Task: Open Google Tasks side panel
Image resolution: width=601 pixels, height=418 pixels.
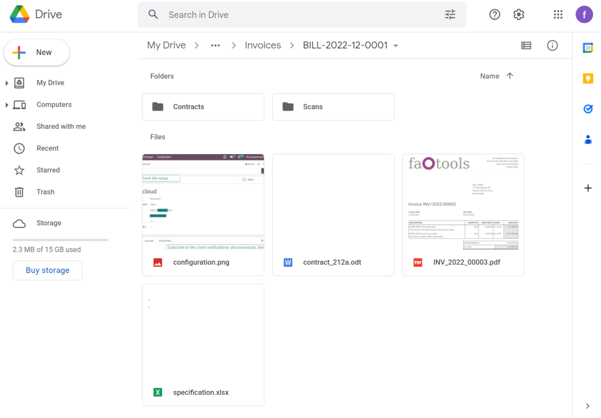Action: (x=588, y=109)
